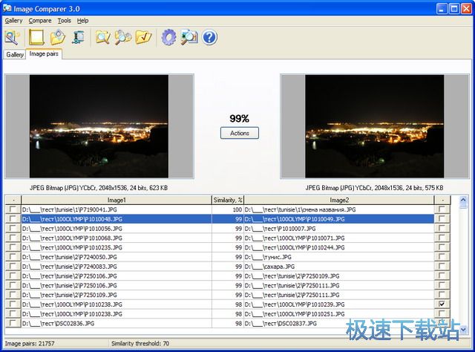475x352 pixels.
Task: Open the Gallery menu
Action: tap(13, 21)
